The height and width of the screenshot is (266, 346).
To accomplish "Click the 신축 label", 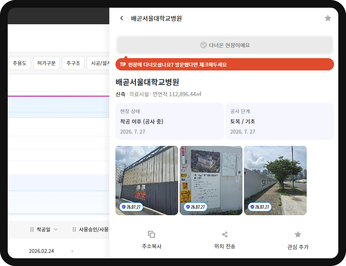I will point(120,94).
